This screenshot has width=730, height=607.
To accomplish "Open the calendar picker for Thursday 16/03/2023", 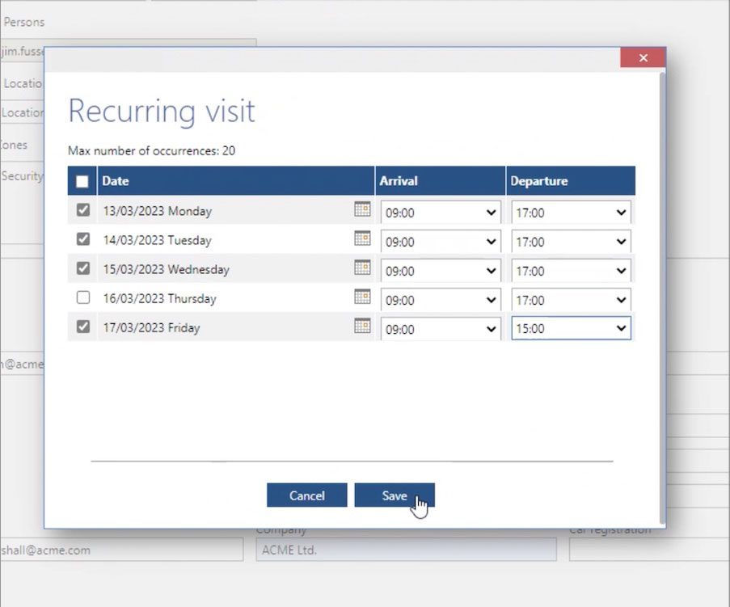I will point(362,297).
